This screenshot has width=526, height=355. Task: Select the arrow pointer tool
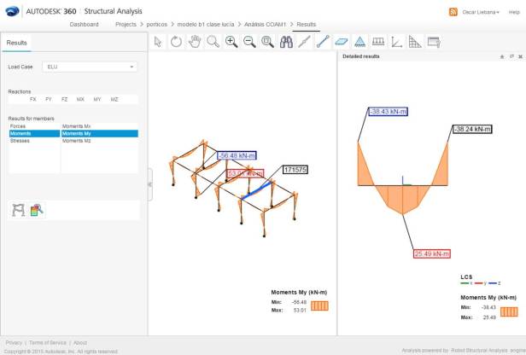tap(158, 41)
